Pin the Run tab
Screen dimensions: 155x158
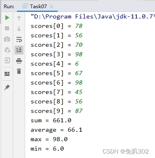(x=7, y=87)
